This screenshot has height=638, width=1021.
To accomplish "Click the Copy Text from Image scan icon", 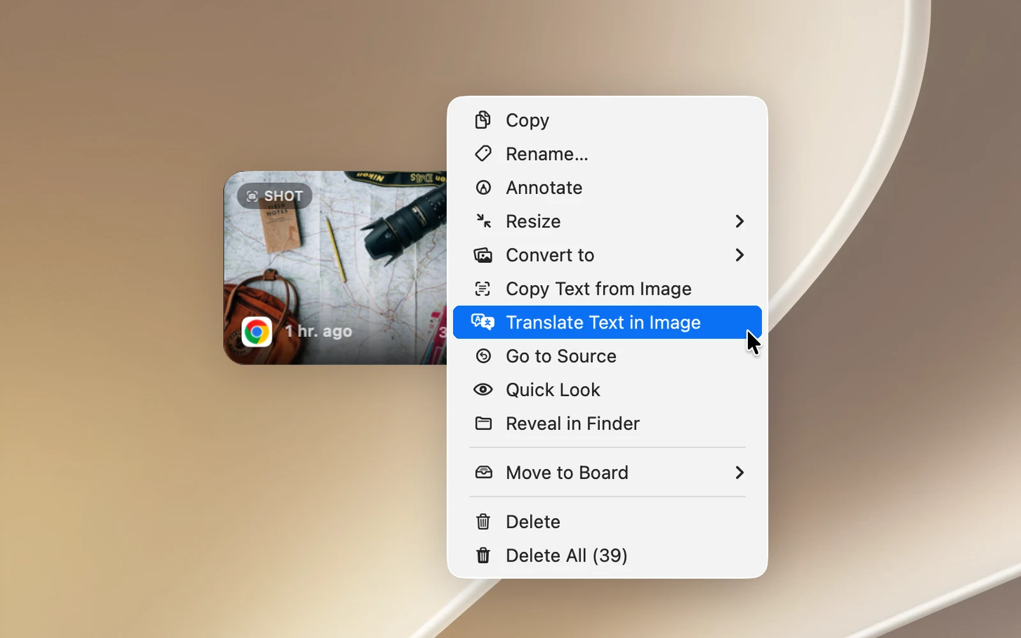I will tap(483, 289).
